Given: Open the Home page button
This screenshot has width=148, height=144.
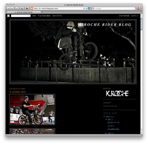Looking at the screenshot, I should [x=27, y=8].
